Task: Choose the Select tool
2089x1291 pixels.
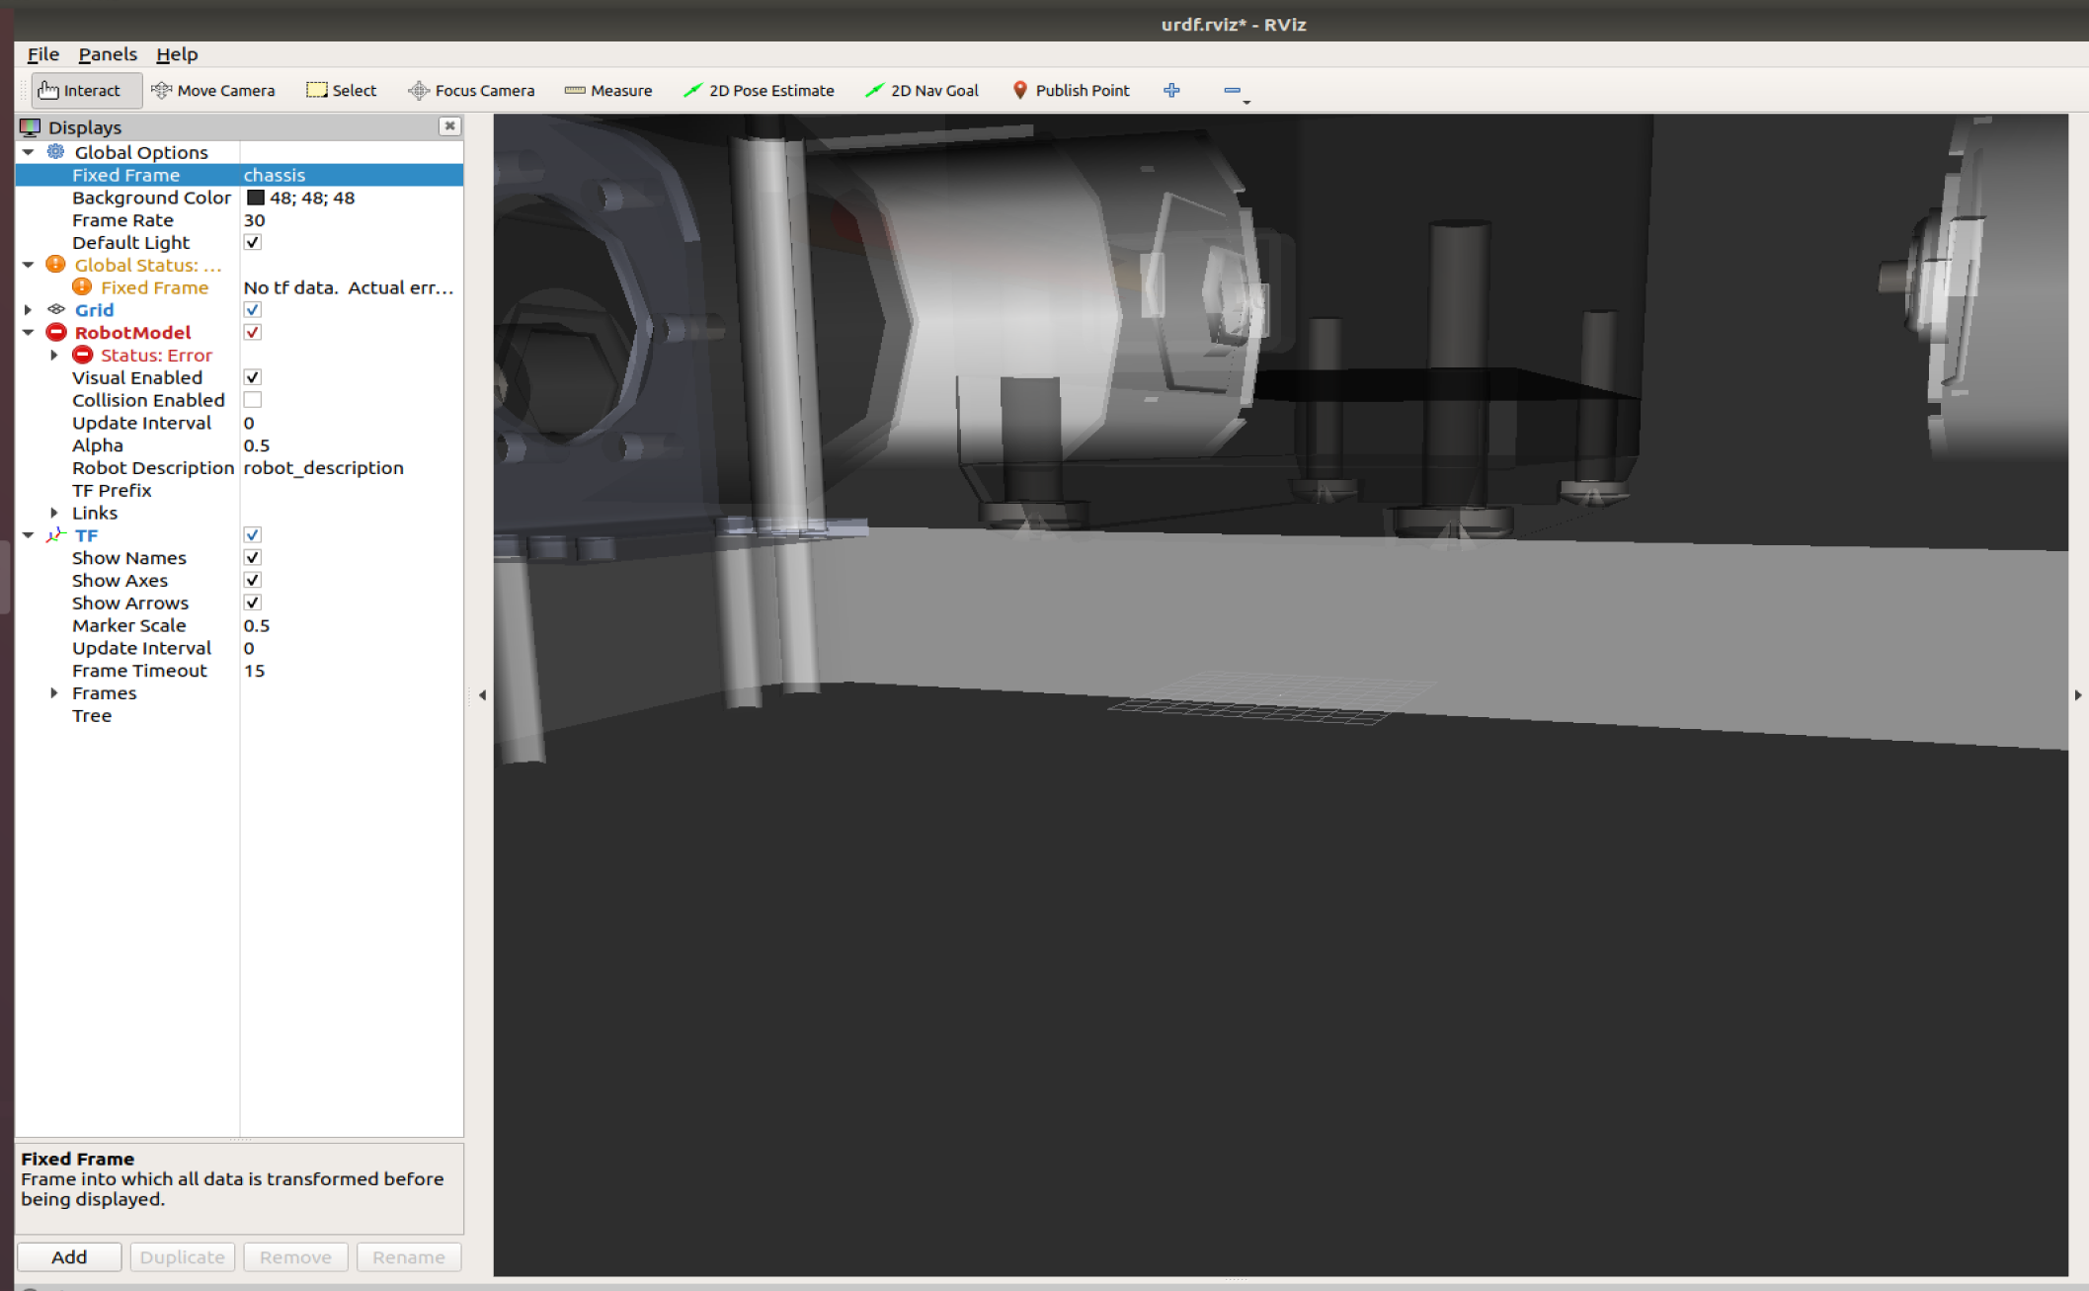Action: (x=342, y=90)
